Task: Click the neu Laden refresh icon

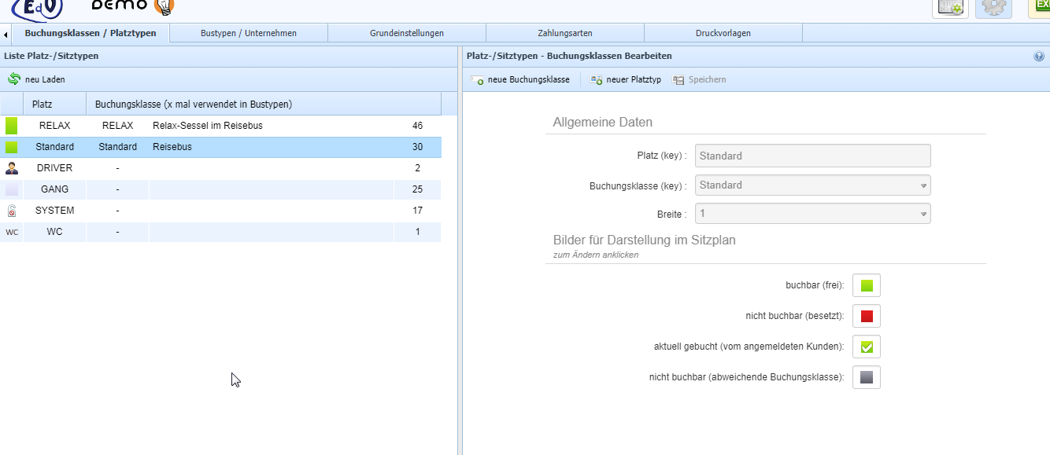Action: [x=13, y=79]
